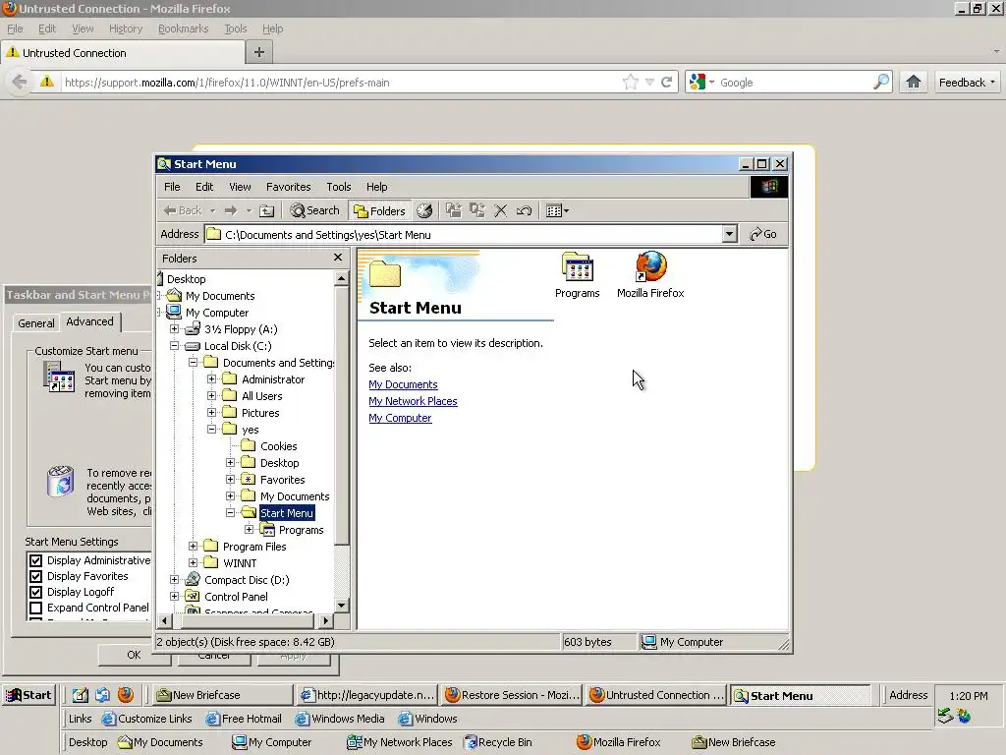Screen dimensions: 1006x755
Task: Close the Folders pane with its X
Action: 338,258
